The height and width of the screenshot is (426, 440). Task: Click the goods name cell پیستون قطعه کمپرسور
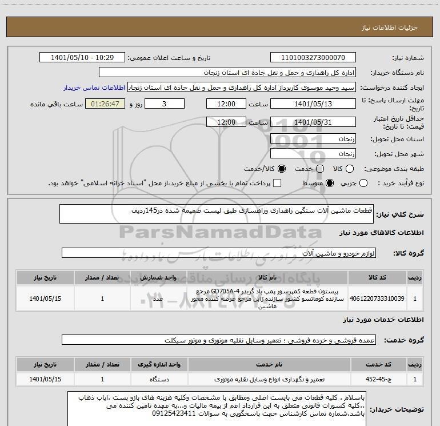(267, 298)
